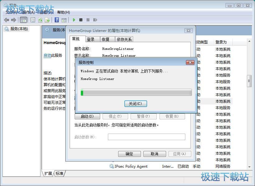Open the 操作(A) menu
The image size is (255, 186).
[x=29, y=12]
